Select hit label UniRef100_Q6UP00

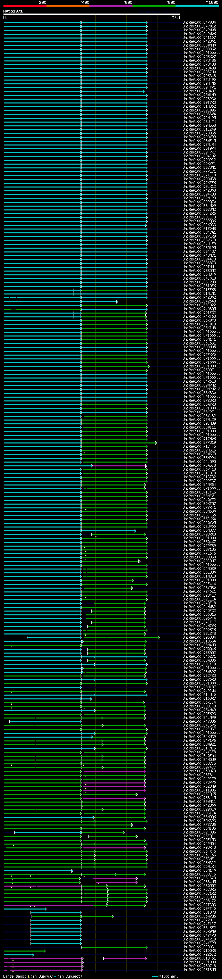pos(199,527)
